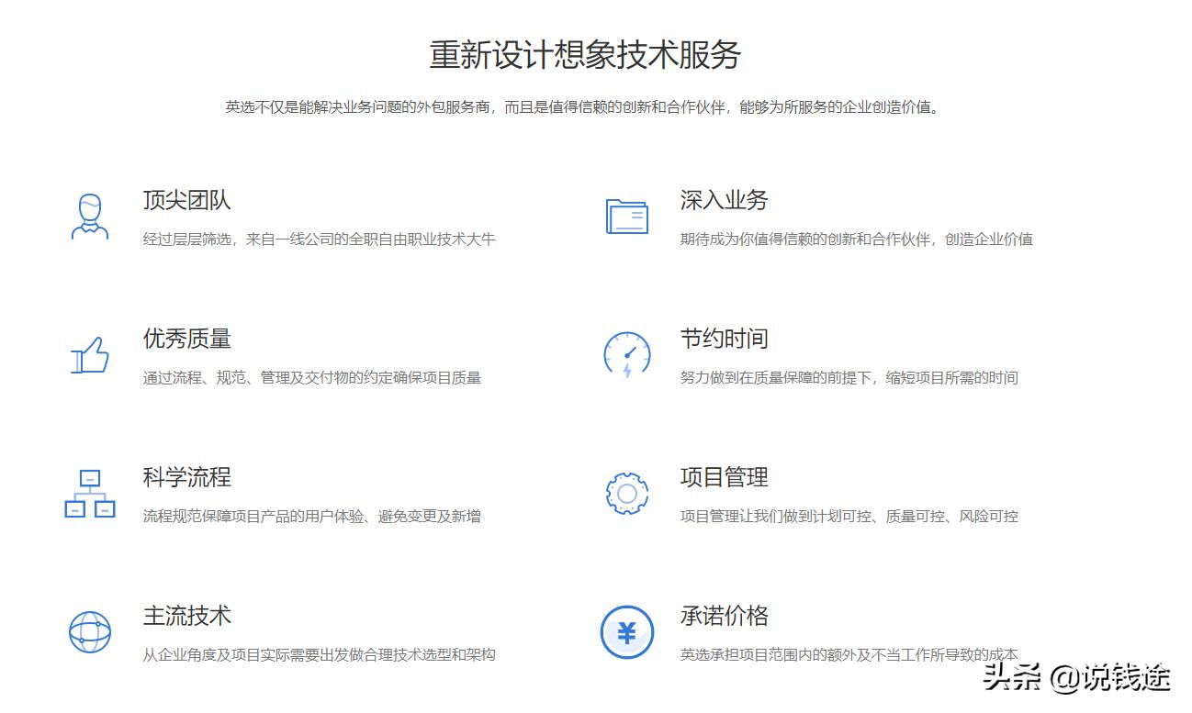Viewport: 1192px width, 713px height.
Task: Click the yen coin icon beside 承诺价格
Action: (x=627, y=632)
